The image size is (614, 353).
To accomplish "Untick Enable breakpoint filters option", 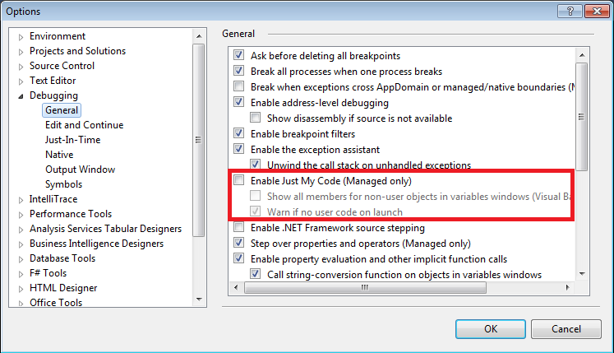I will [x=239, y=133].
